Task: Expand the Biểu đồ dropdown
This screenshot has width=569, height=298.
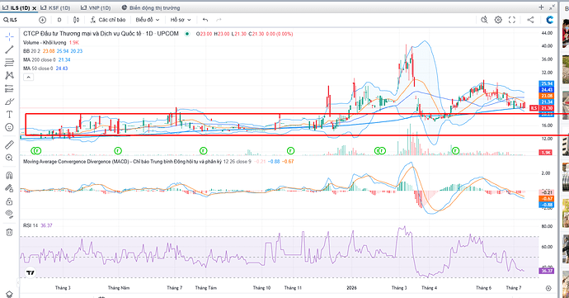Action: [x=148, y=20]
